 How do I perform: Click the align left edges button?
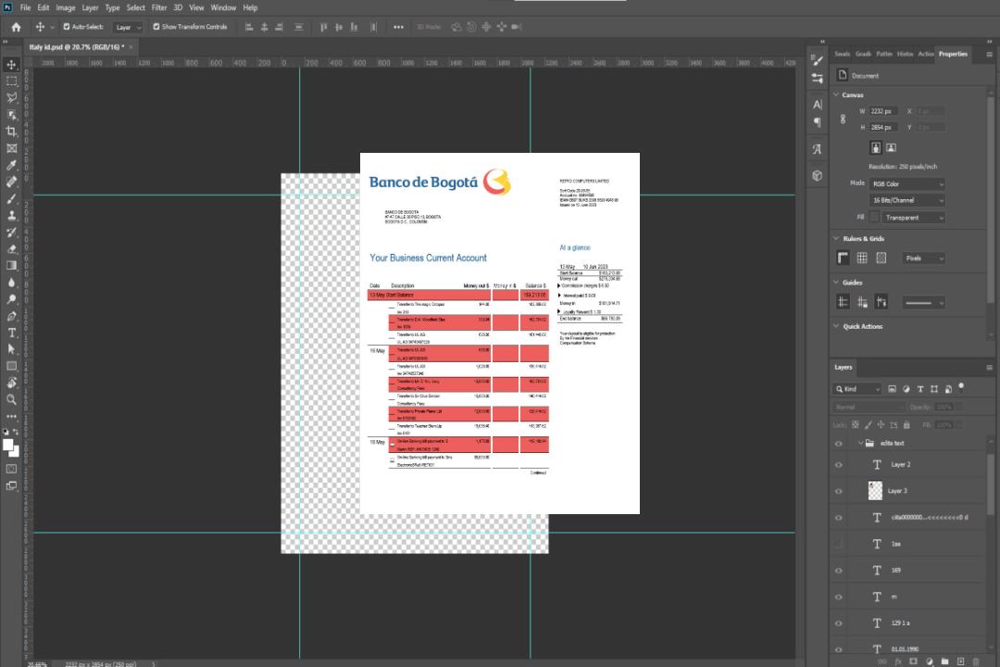[249, 27]
